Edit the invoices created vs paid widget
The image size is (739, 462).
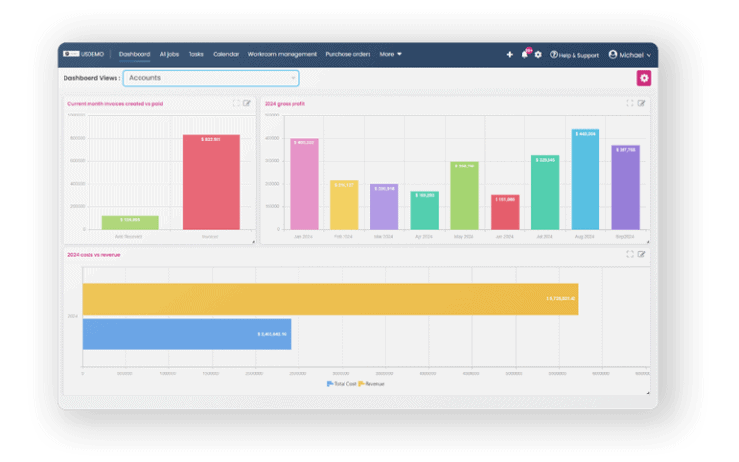pyautogui.click(x=247, y=103)
